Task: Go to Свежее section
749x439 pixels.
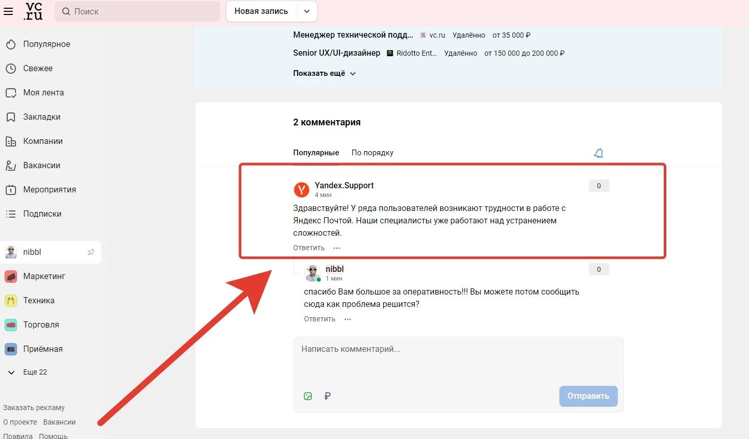Action: [x=38, y=69]
